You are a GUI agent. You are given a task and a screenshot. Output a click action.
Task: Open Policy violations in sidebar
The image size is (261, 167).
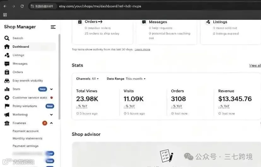pos(25,106)
